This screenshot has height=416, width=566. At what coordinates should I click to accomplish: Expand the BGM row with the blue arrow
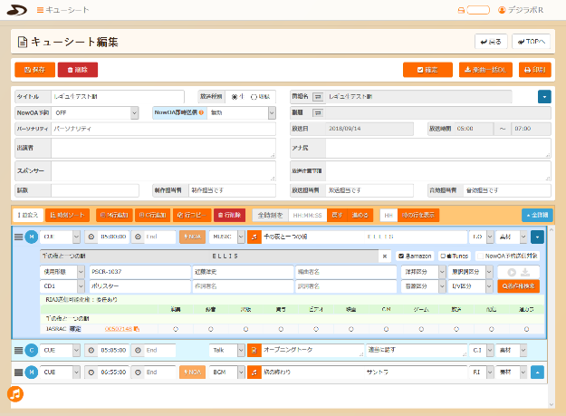point(537,372)
